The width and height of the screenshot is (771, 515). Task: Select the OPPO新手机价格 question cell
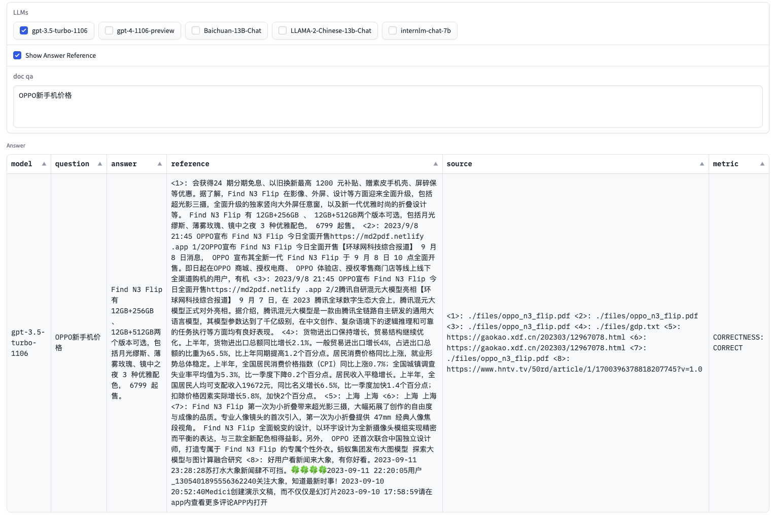(79, 343)
